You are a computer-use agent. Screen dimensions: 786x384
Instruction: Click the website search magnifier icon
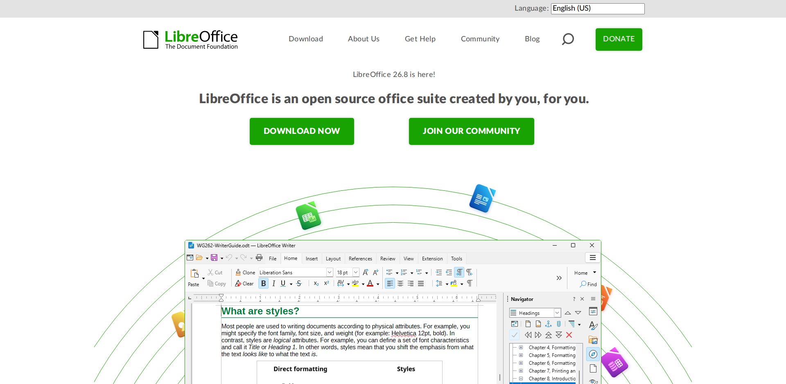(568, 39)
